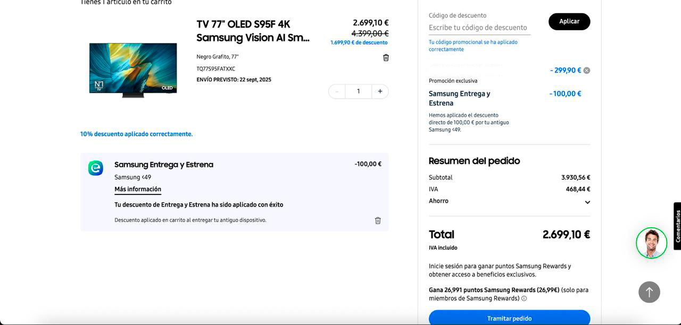681x325 pixels.
Task: Click the Samsung TV product thumbnail
Action: point(133,69)
